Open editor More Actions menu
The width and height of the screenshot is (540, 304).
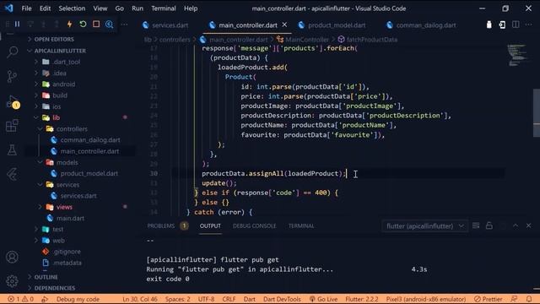(528, 24)
